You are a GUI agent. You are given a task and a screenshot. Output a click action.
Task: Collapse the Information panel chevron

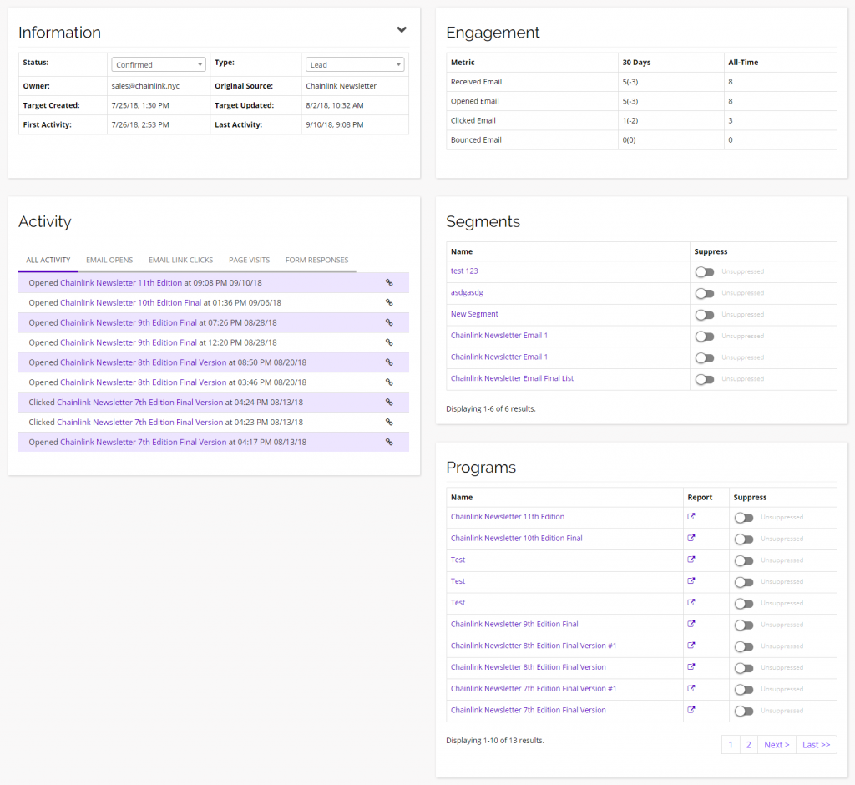coord(402,28)
